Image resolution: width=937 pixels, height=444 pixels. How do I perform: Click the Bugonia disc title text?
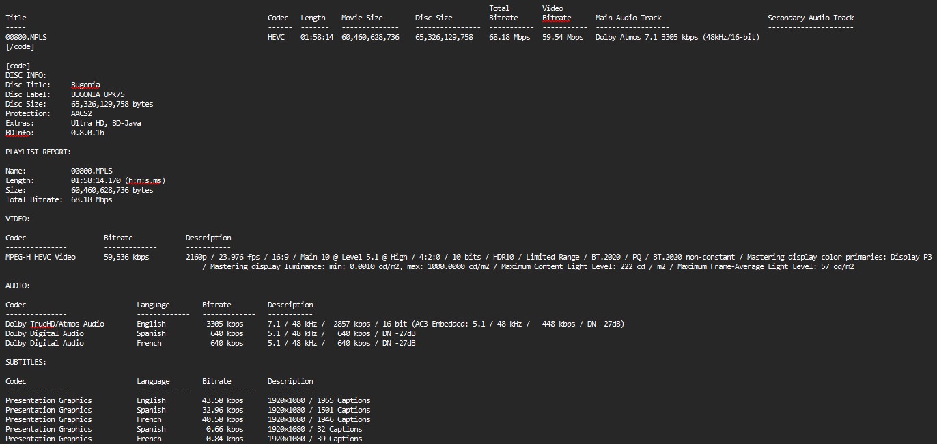85,85
